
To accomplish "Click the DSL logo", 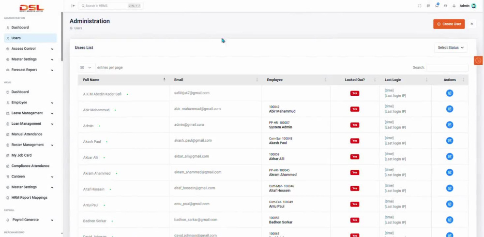I will point(31,8).
